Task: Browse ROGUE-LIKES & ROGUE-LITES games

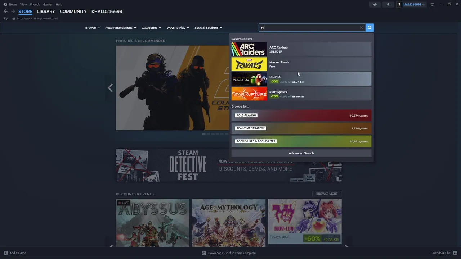Action: [301, 141]
